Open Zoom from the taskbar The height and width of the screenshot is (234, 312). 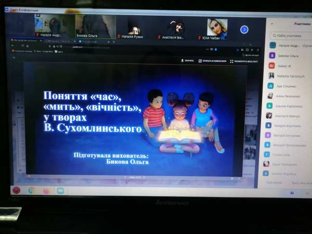pyautogui.click(x=60, y=190)
